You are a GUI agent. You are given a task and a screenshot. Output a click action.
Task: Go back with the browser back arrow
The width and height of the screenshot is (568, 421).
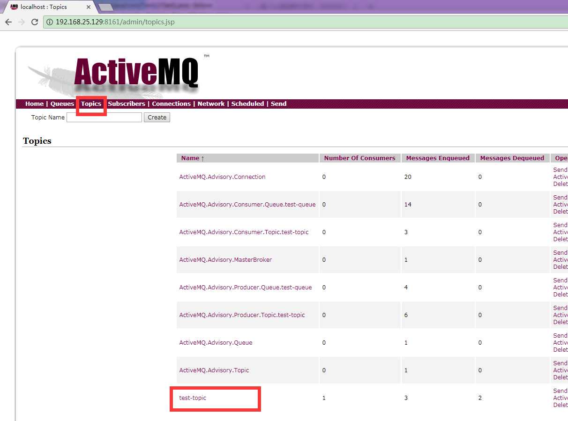click(8, 22)
